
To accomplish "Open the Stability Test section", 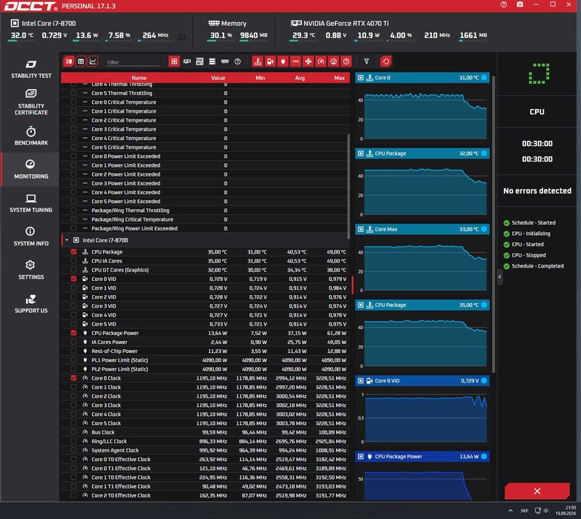I will pos(31,69).
